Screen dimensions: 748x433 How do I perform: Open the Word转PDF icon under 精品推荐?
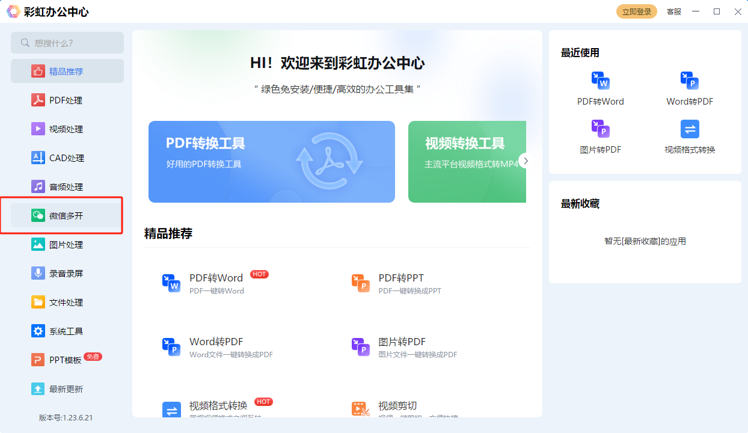click(x=171, y=346)
